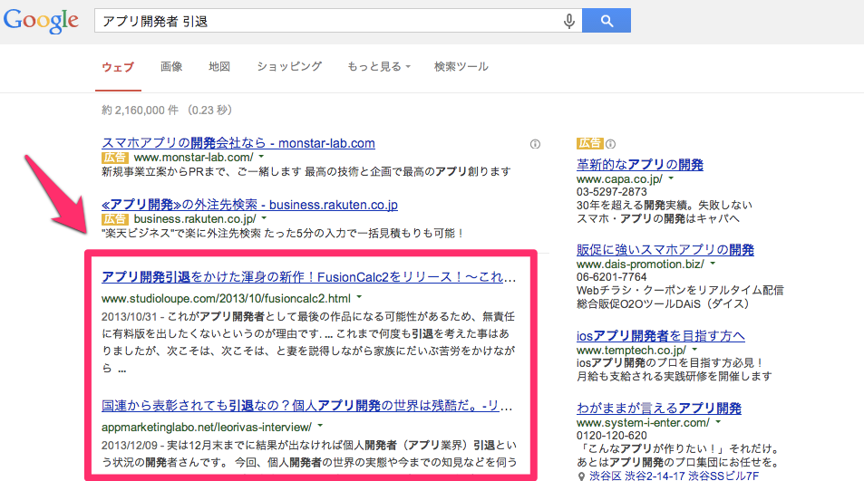This screenshot has width=864, height=481.
Task: Expand dropdown arrow next to www.dais-promotion.biz/
Action: pos(713,264)
